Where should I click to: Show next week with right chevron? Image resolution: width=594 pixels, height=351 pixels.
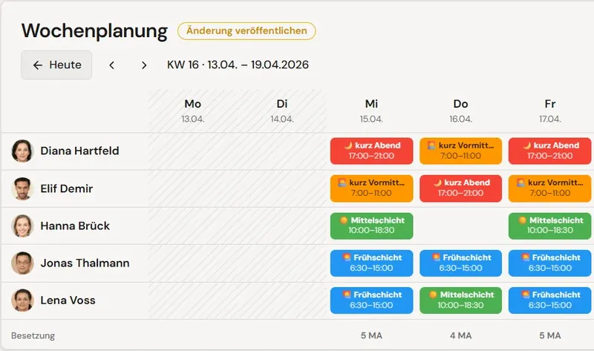click(x=144, y=65)
